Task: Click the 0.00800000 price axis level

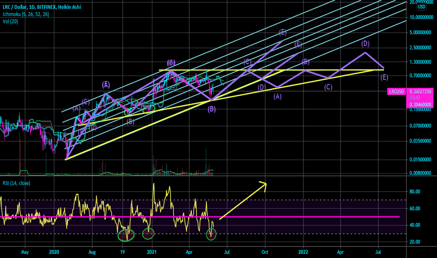Action: tap(420, 173)
